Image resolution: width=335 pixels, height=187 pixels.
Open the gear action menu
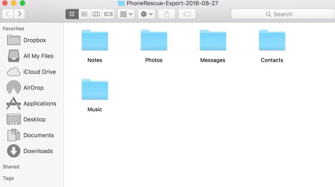tap(146, 14)
